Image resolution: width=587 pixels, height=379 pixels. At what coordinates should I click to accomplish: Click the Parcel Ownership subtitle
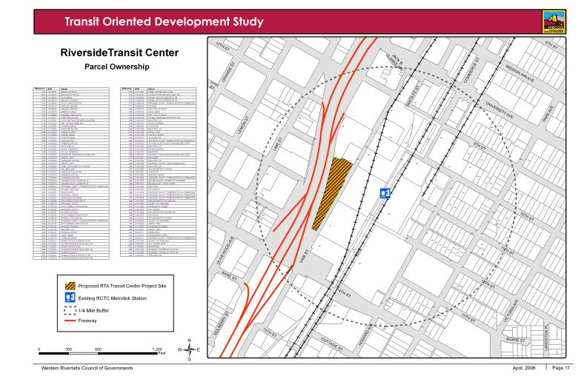click(x=119, y=67)
